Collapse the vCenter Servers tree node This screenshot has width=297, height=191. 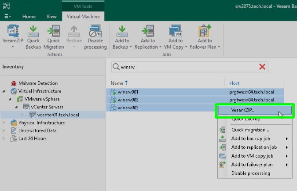tap(16, 107)
